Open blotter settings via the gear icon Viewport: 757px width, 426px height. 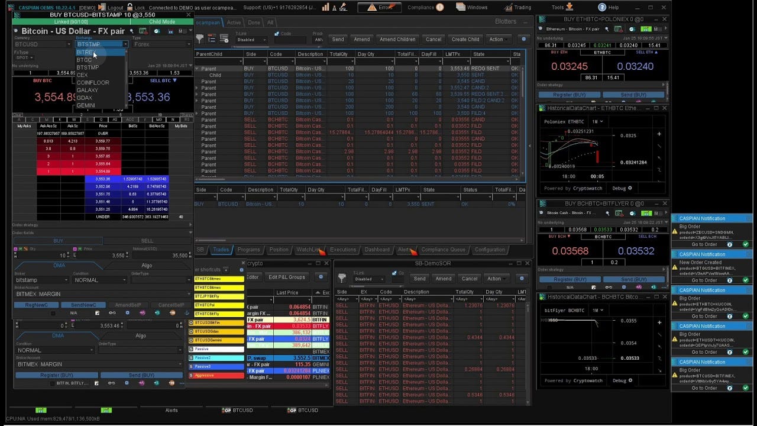pyautogui.click(x=523, y=39)
